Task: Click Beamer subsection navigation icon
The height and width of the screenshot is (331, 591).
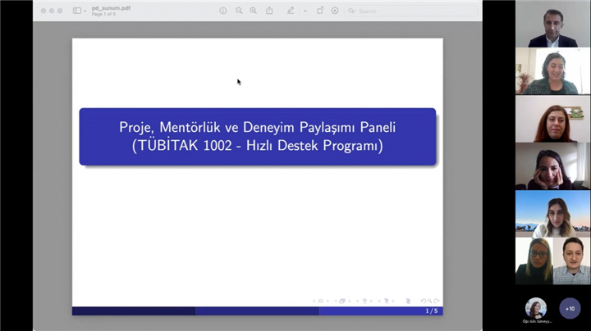Action: [x=364, y=301]
